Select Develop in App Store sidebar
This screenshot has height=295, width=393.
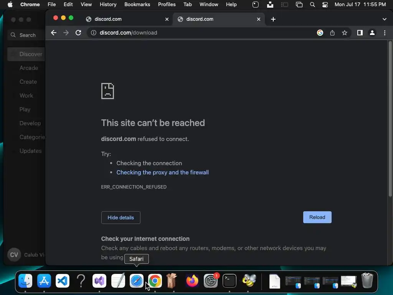point(30,123)
